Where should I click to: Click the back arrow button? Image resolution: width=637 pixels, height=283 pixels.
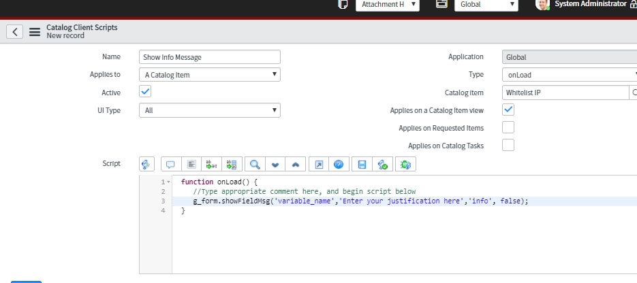15,32
